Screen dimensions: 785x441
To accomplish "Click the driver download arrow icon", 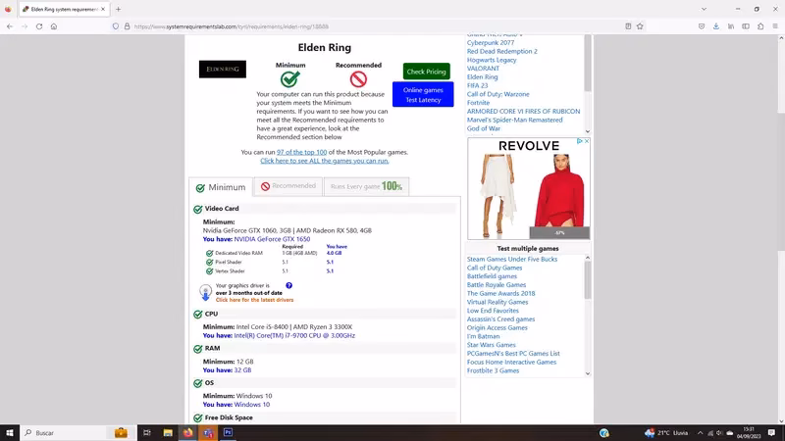I will click(x=205, y=292).
